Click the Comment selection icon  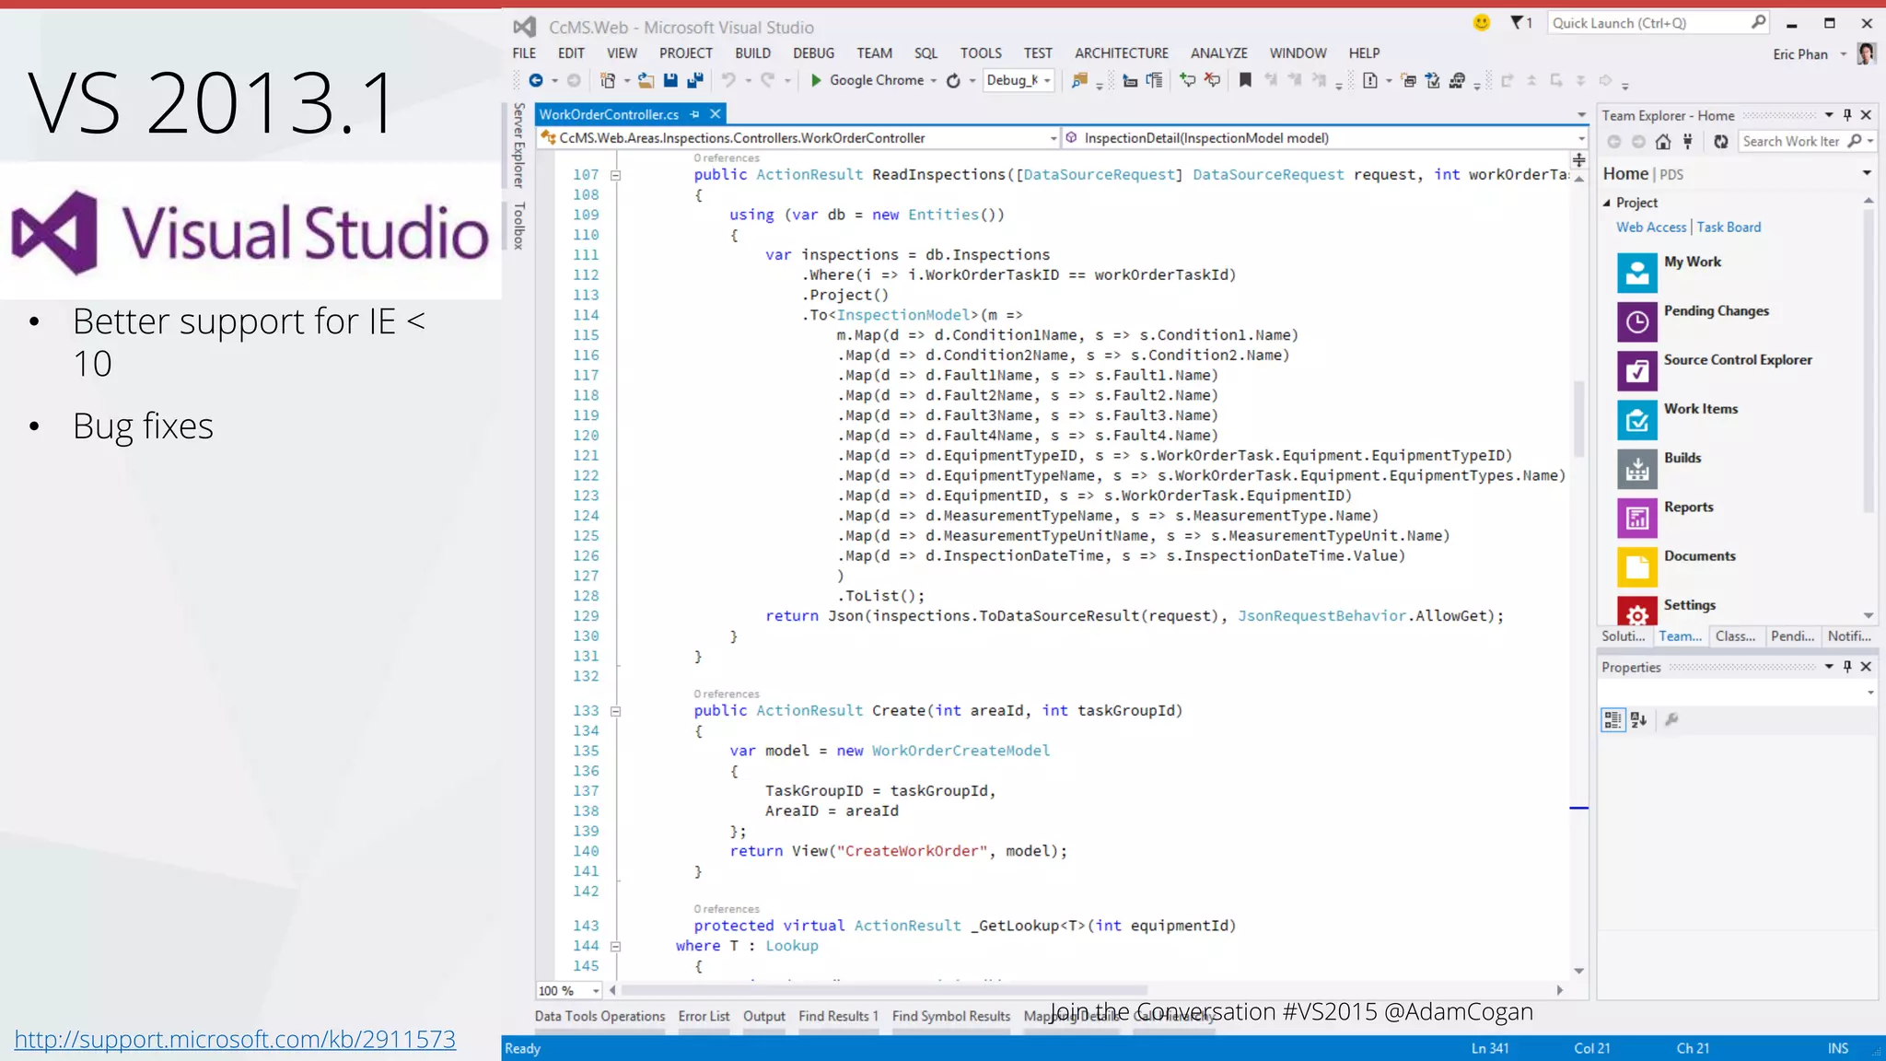[x=1188, y=81]
